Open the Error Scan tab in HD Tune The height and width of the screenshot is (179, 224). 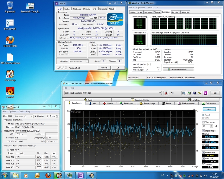(126, 103)
